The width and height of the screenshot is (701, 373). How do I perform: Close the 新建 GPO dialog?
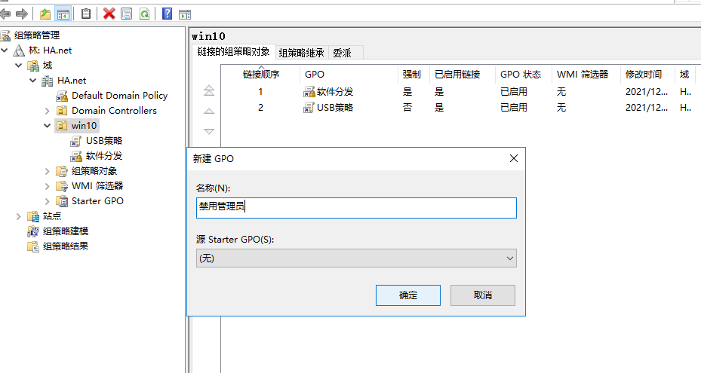[513, 158]
